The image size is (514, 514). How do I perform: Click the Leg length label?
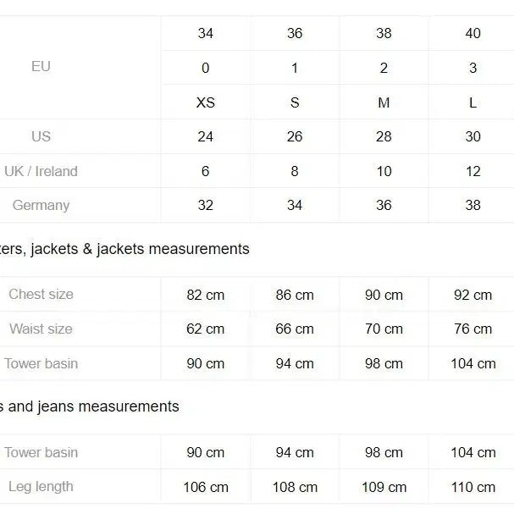click(x=41, y=487)
